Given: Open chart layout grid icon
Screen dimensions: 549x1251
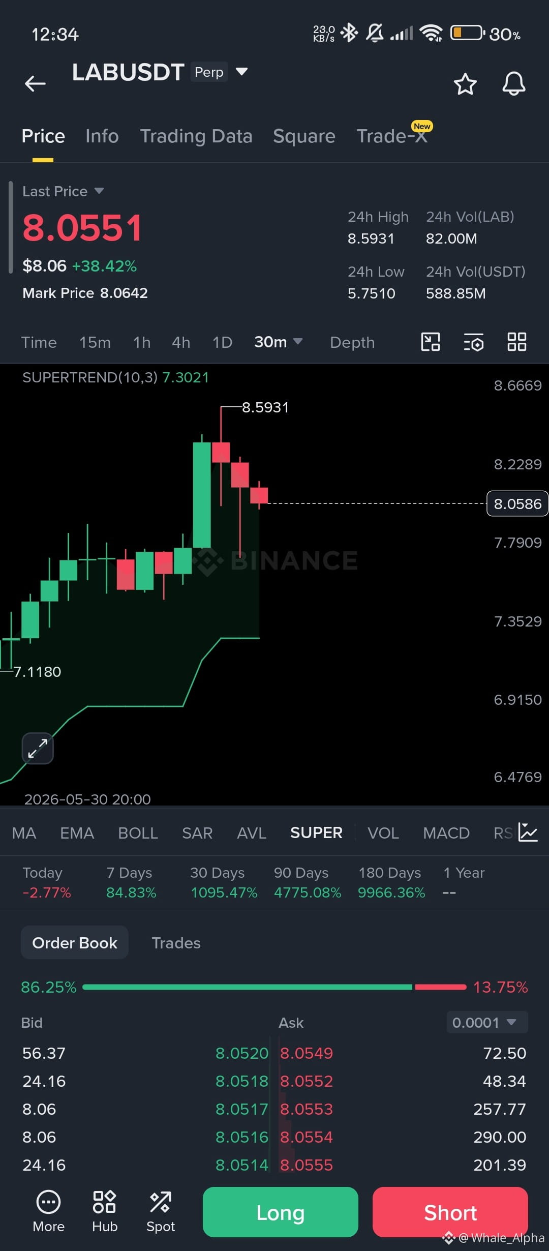Looking at the screenshot, I should coord(517,342).
